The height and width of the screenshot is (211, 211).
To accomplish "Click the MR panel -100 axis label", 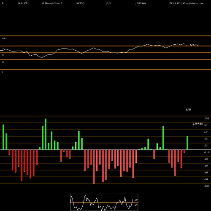I will pos(207,186).
